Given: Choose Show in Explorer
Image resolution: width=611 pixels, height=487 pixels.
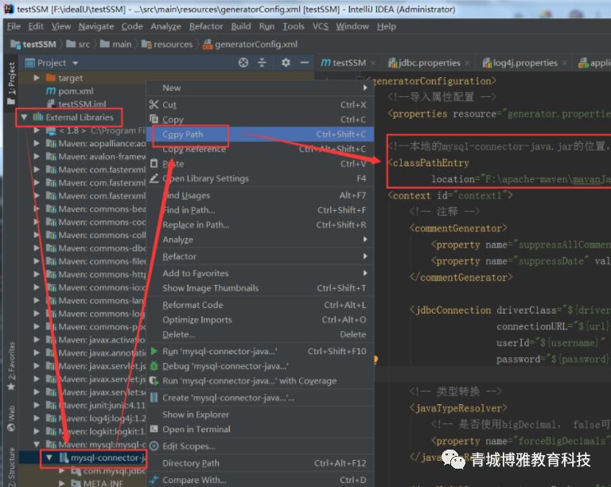Looking at the screenshot, I should tap(260, 415).
